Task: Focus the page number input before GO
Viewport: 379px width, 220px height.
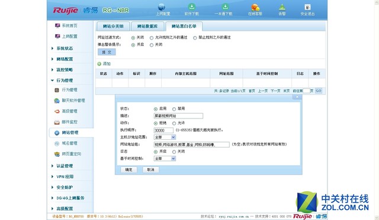Action: click(x=306, y=91)
